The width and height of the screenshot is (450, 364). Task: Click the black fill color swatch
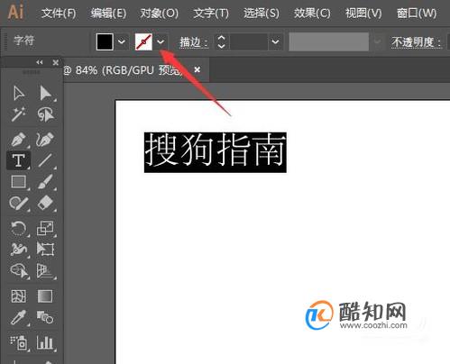(x=105, y=41)
